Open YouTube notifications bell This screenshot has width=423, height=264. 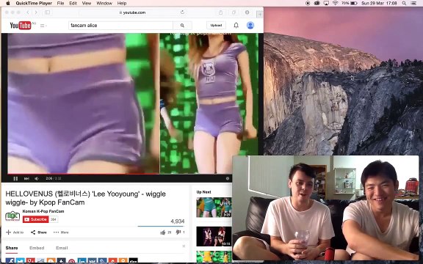pos(236,26)
